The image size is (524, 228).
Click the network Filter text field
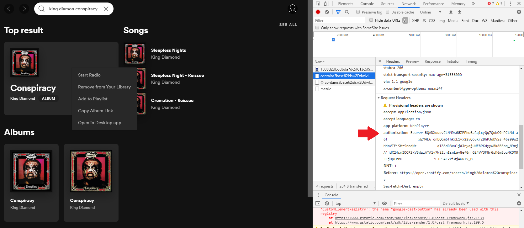(339, 20)
